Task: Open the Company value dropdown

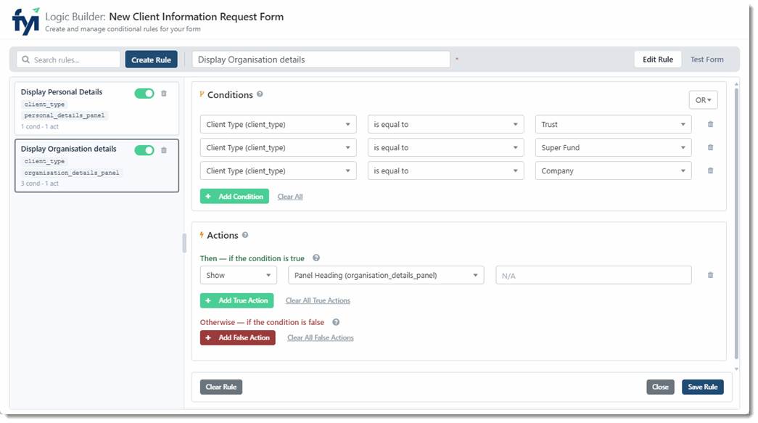Action: point(613,171)
